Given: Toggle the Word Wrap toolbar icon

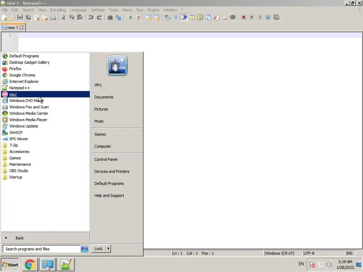Looking at the screenshot, I should [x=167, y=18].
